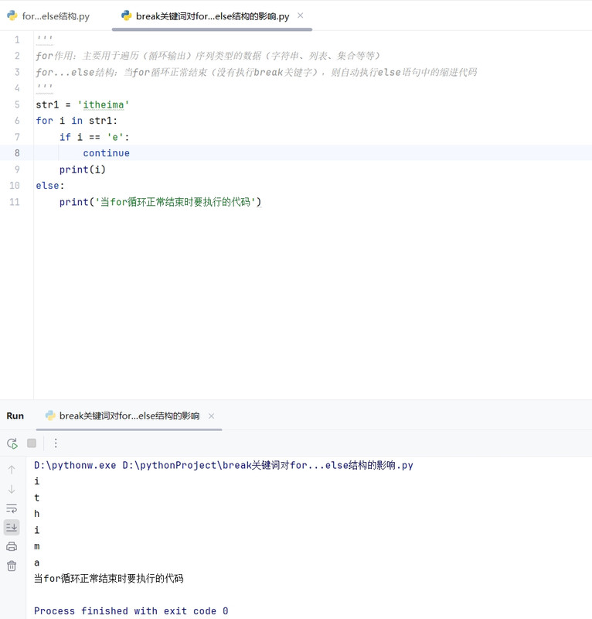Close the break关键词对for...else结构的影响.py editor tab
592x619 pixels.
tap(300, 15)
